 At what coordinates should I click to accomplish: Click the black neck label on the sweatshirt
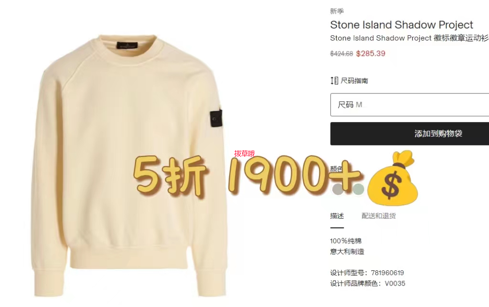click(x=127, y=45)
